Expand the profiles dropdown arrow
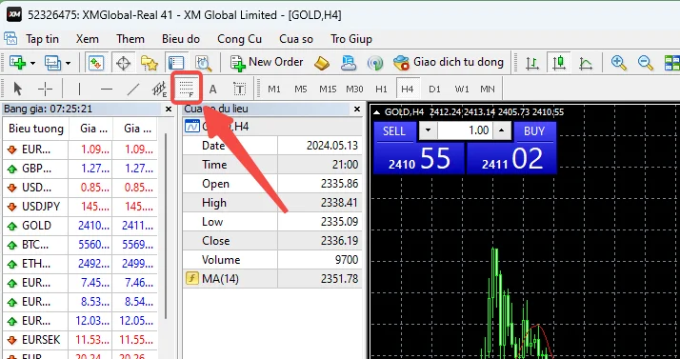 [68, 63]
